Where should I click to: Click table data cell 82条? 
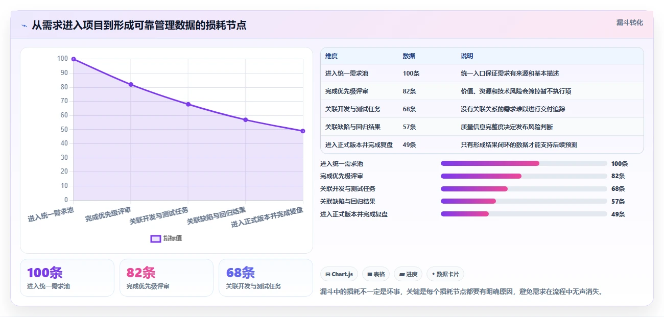pyautogui.click(x=409, y=91)
